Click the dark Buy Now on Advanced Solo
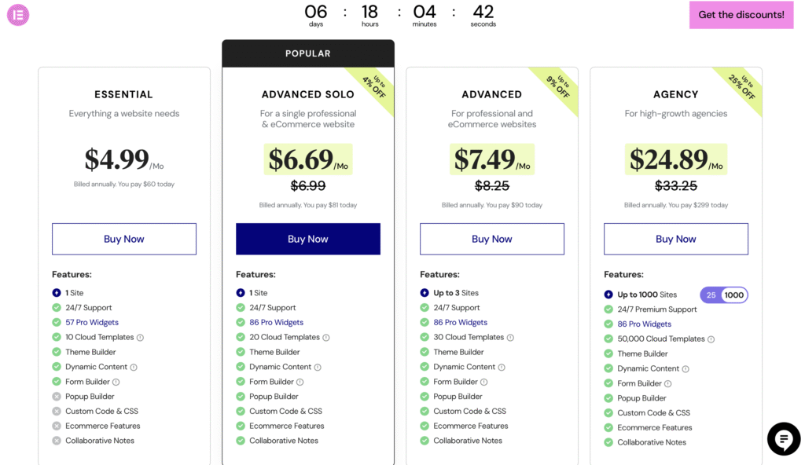The width and height of the screenshot is (805, 465). tap(307, 239)
